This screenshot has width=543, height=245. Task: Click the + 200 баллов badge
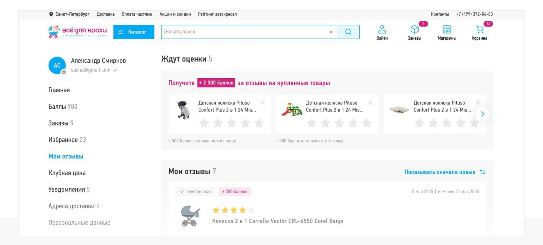(x=235, y=192)
